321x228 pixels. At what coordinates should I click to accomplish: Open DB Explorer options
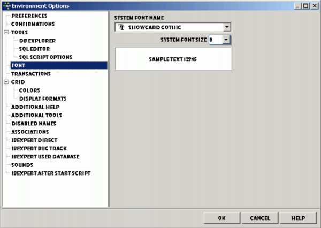pyautogui.click(x=37, y=41)
